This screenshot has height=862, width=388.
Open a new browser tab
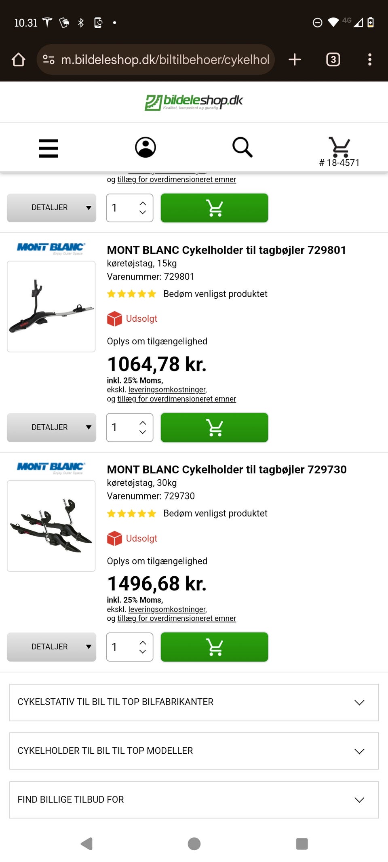click(x=295, y=60)
